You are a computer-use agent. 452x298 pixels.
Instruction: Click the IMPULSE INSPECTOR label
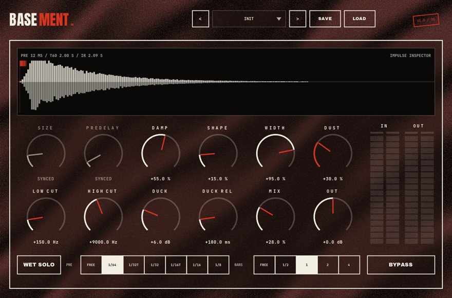(x=410, y=55)
